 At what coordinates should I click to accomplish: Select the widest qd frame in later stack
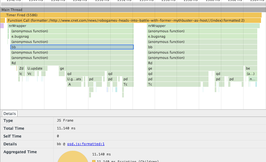(178, 74)
